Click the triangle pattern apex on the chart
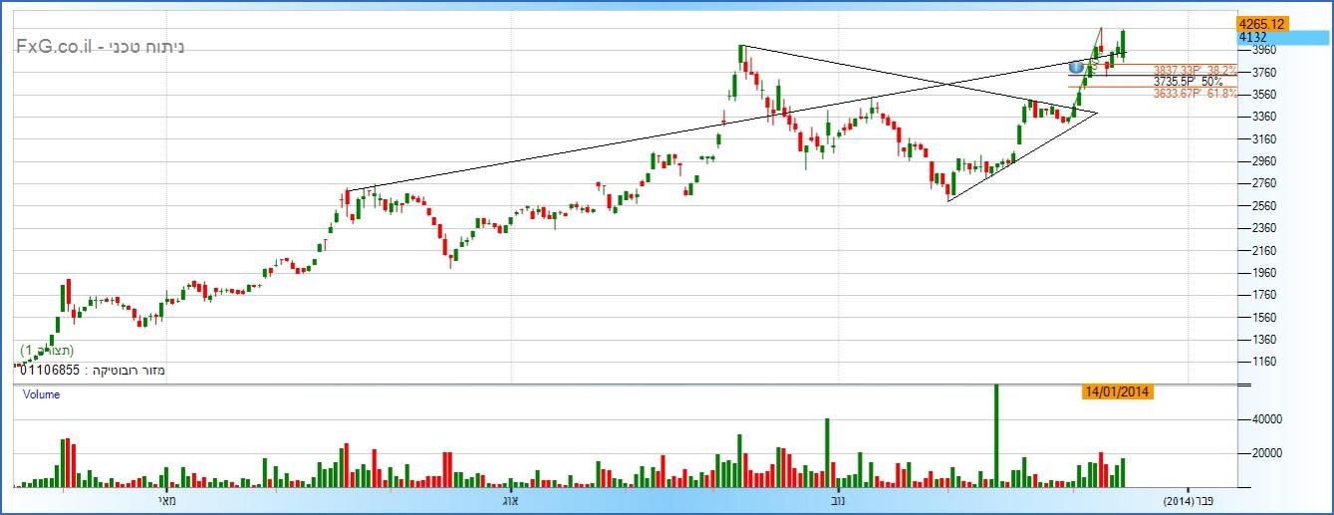The height and width of the screenshot is (515, 1334). pos(1097,113)
